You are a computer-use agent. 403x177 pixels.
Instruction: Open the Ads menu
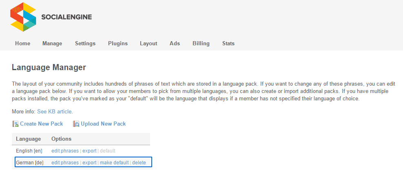tap(175, 43)
